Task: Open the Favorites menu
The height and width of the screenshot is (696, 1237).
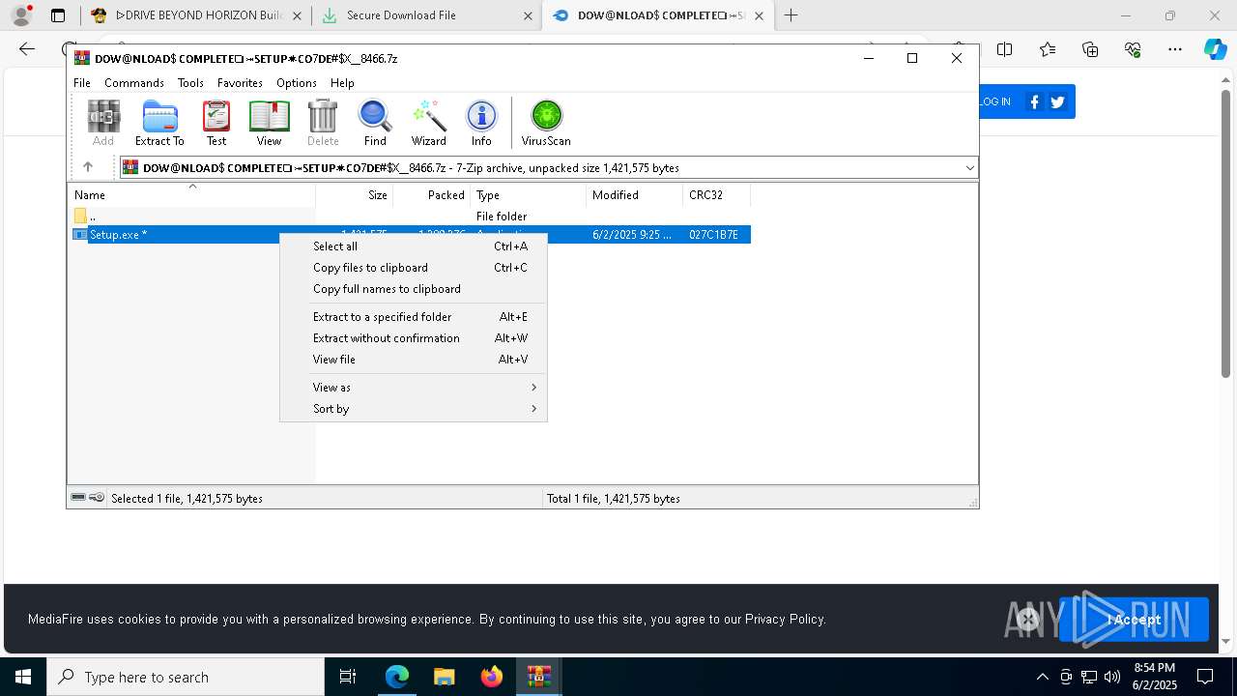Action: tap(240, 83)
